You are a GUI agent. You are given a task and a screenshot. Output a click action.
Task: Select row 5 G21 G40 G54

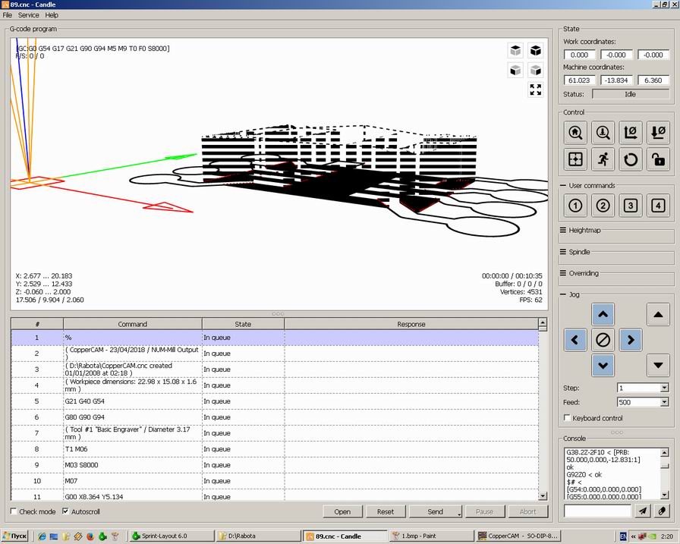[x=275, y=401]
